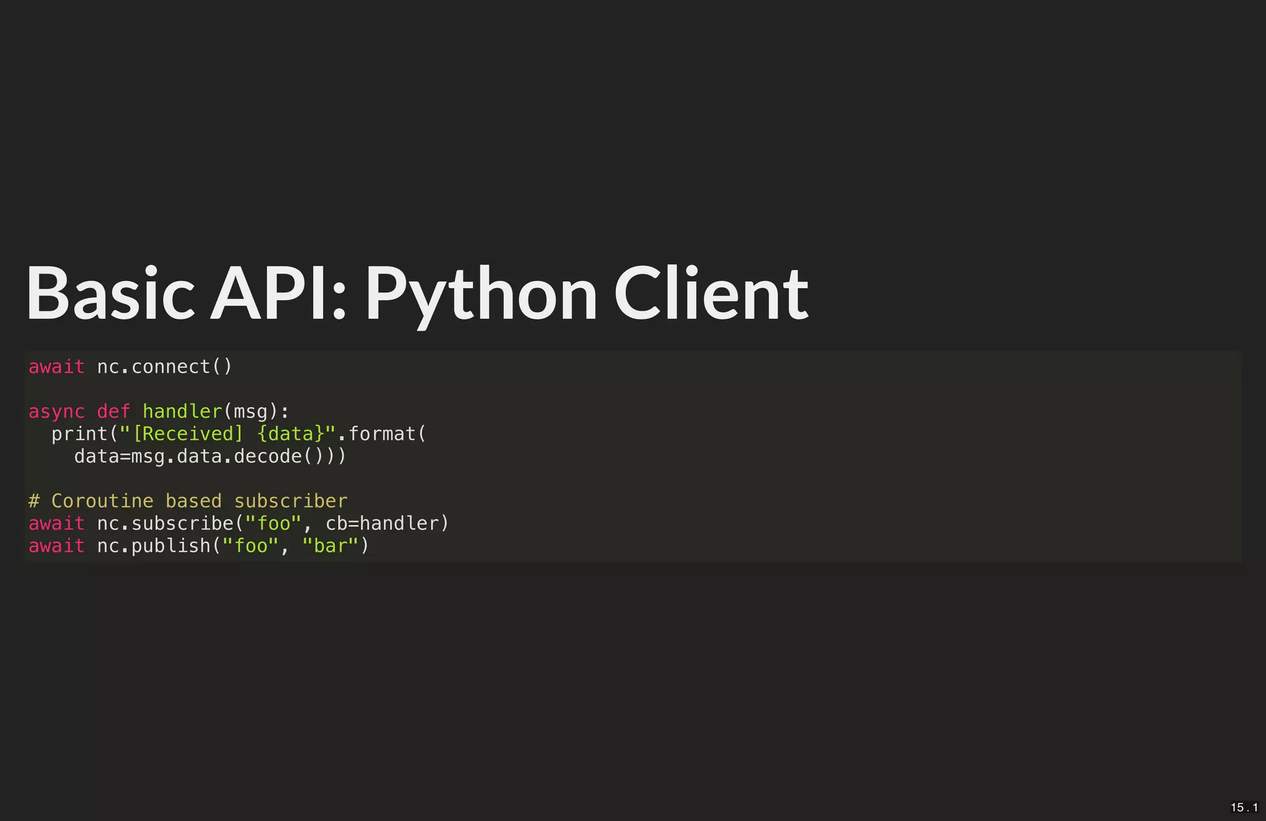Click the '# Coroutine based subscriber' comment
The image size is (1266, 821).
click(188, 501)
